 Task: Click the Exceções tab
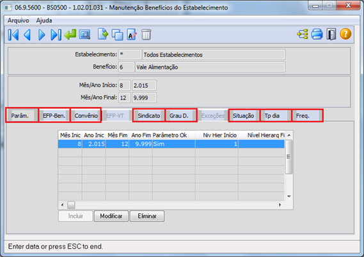click(x=212, y=115)
